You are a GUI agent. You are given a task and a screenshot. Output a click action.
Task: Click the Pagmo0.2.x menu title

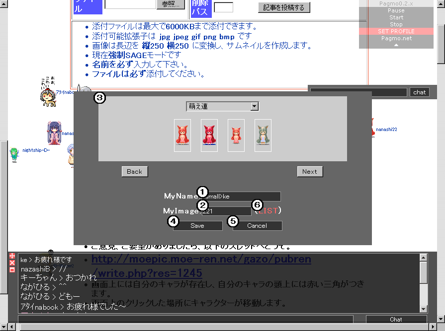tap(396, 3)
